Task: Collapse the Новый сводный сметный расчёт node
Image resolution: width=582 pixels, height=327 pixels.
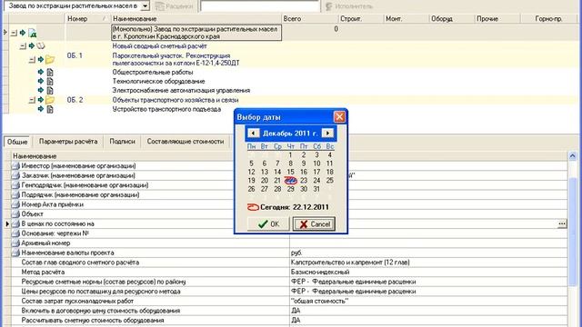Action: [23, 46]
